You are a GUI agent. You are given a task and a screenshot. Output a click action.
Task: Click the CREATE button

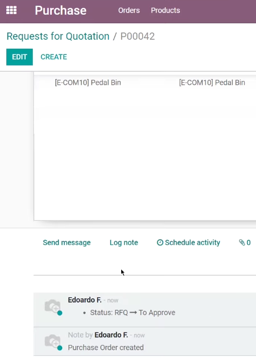[x=54, y=57]
